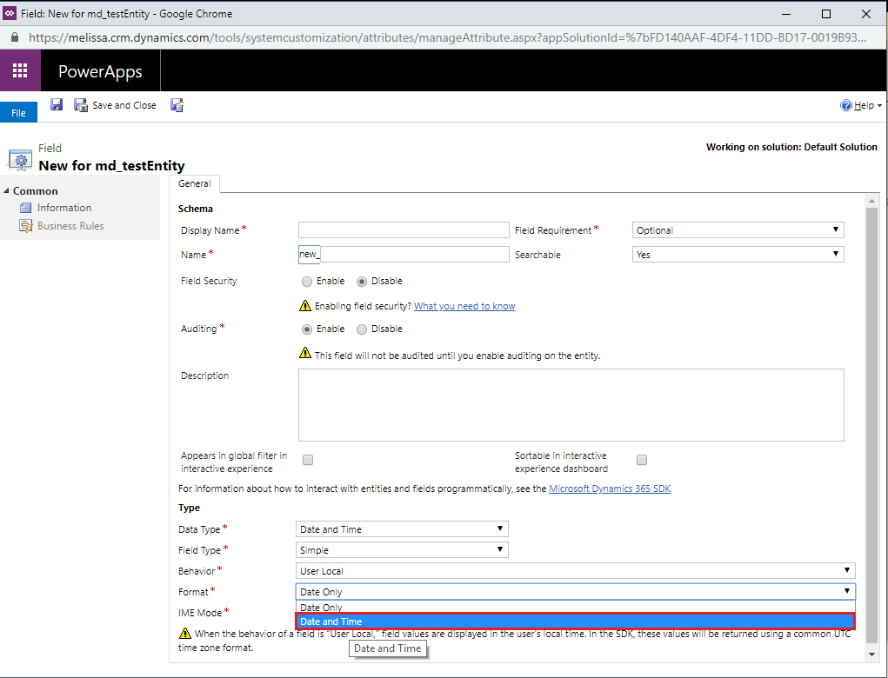Open the Behavior dropdown
The height and width of the screenshot is (678, 888).
point(576,570)
